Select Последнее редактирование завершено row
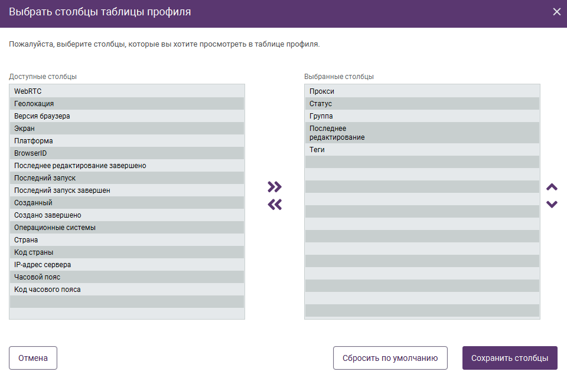 tap(127, 165)
